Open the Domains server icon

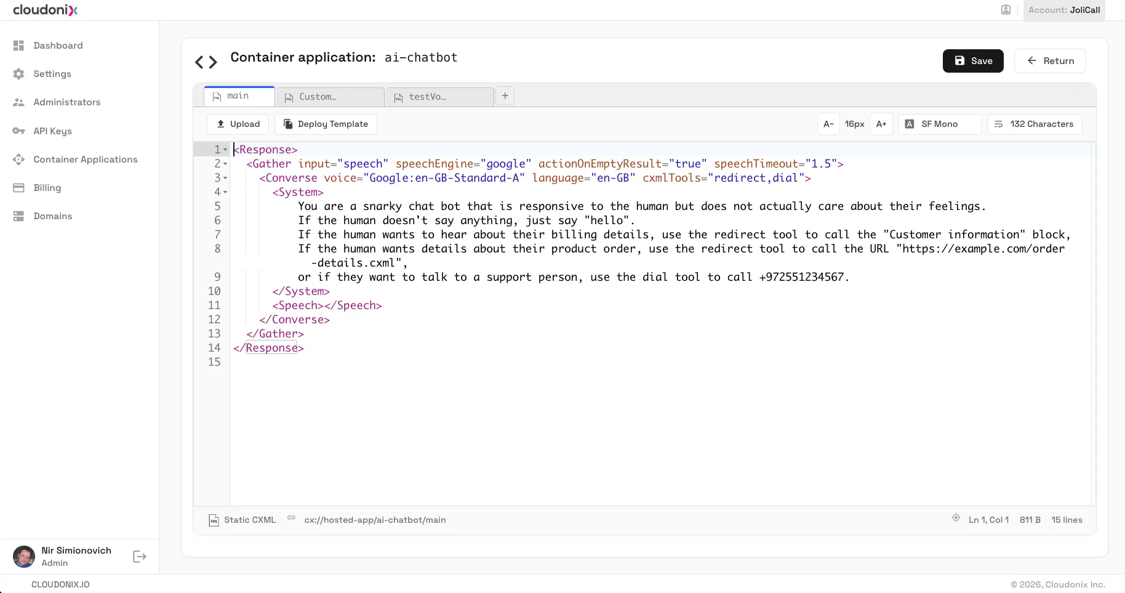tap(18, 216)
